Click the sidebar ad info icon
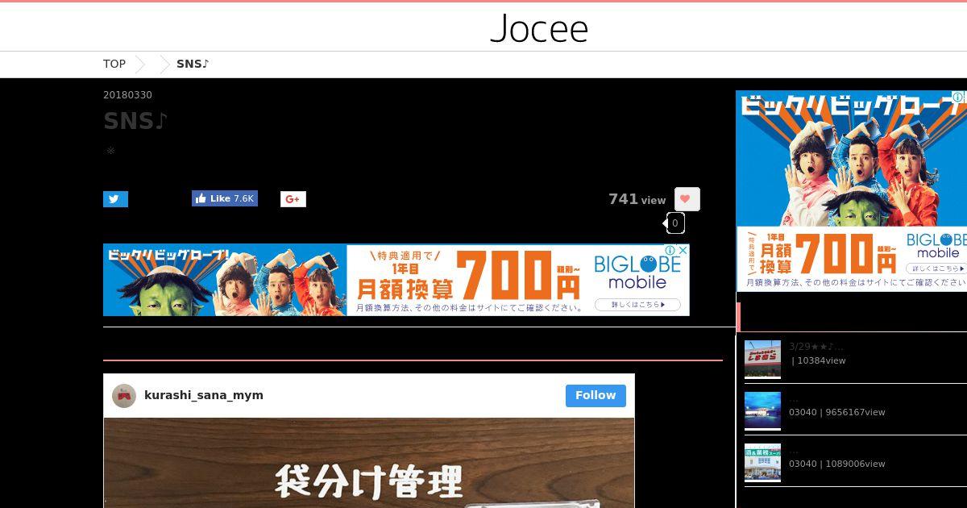 (x=957, y=97)
